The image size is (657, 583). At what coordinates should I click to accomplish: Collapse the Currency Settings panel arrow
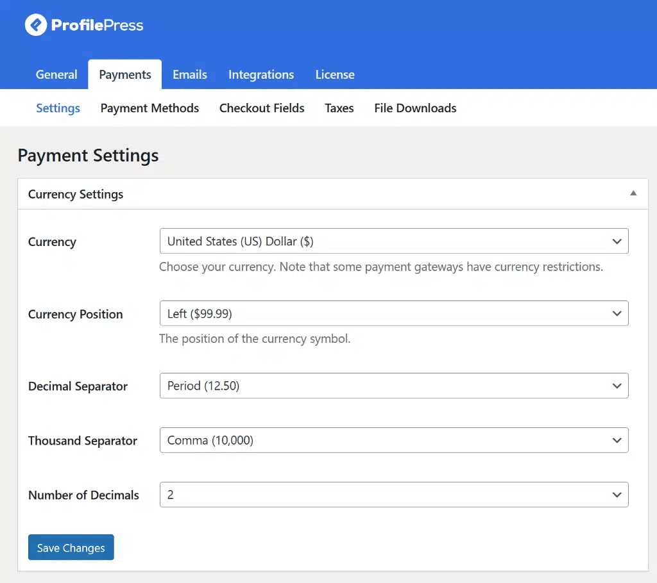coord(633,193)
